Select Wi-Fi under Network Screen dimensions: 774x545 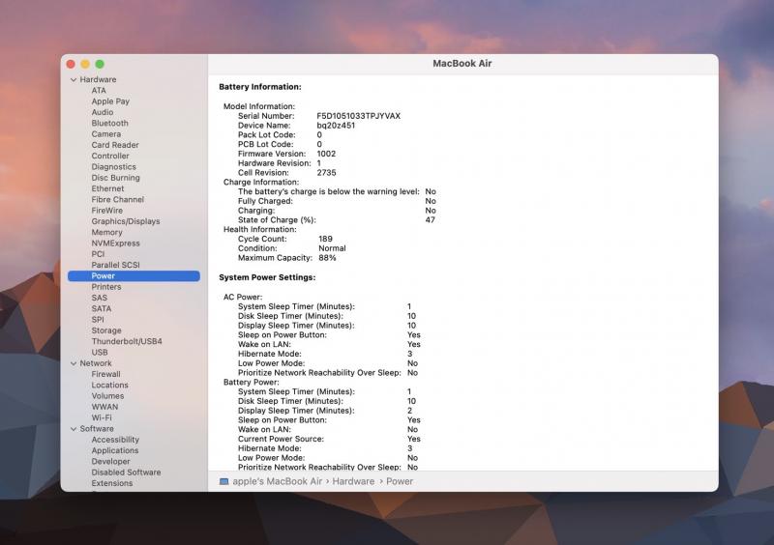pyautogui.click(x=102, y=417)
